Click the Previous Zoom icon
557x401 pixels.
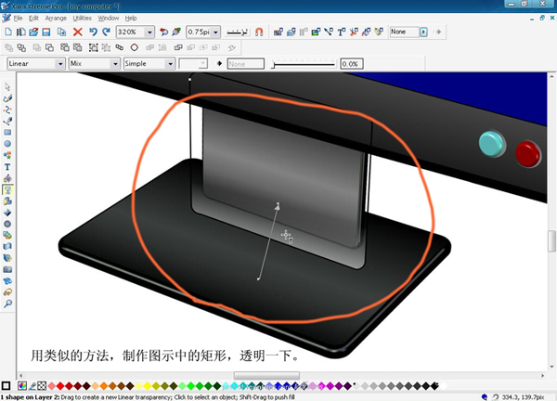click(163, 32)
